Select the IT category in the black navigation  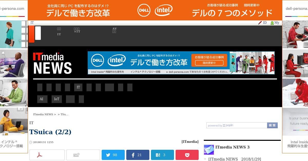click(78, 87)
